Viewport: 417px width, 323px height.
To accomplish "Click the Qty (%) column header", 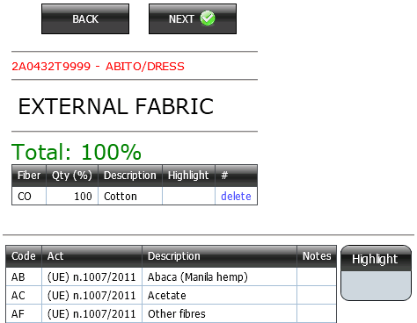I will tap(72, 176).
